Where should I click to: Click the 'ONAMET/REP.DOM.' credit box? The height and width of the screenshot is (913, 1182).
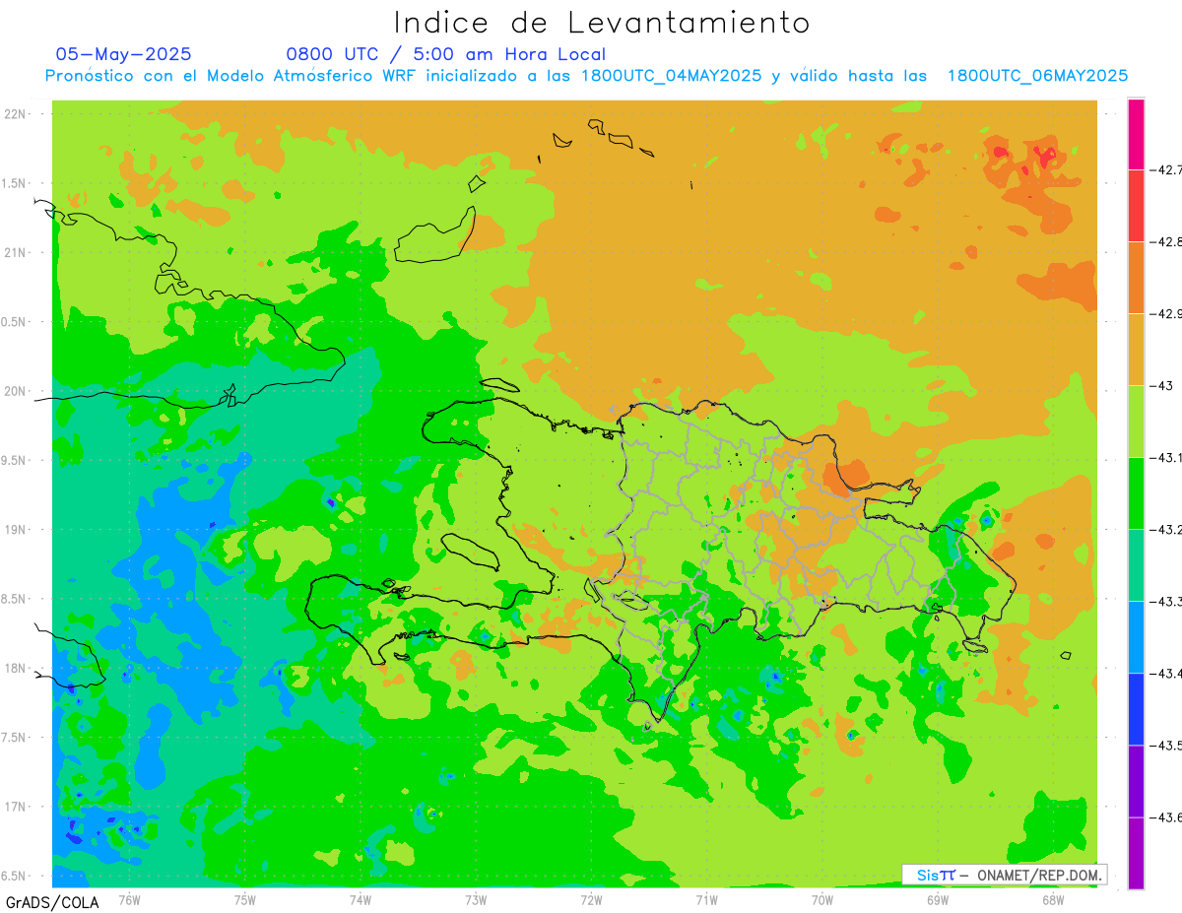click(x=1004, y=875)
